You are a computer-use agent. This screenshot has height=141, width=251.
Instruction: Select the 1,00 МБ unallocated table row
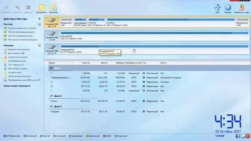tap(149, 73)
